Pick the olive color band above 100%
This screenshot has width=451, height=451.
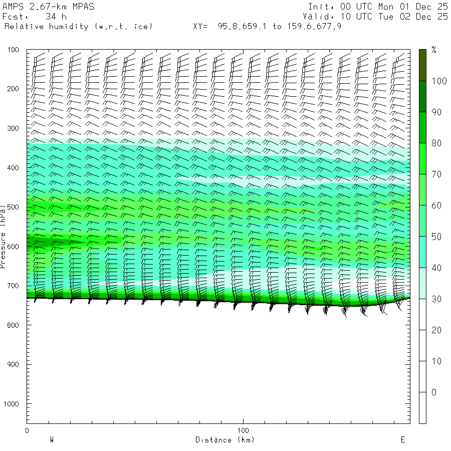coord(422,65)
